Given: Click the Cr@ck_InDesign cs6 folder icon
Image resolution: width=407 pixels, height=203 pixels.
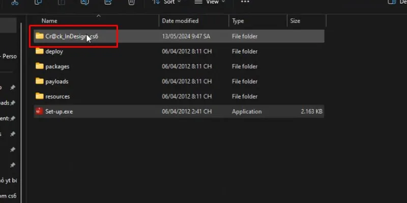Looking at the screenshot, I should (x=40, y=36).
